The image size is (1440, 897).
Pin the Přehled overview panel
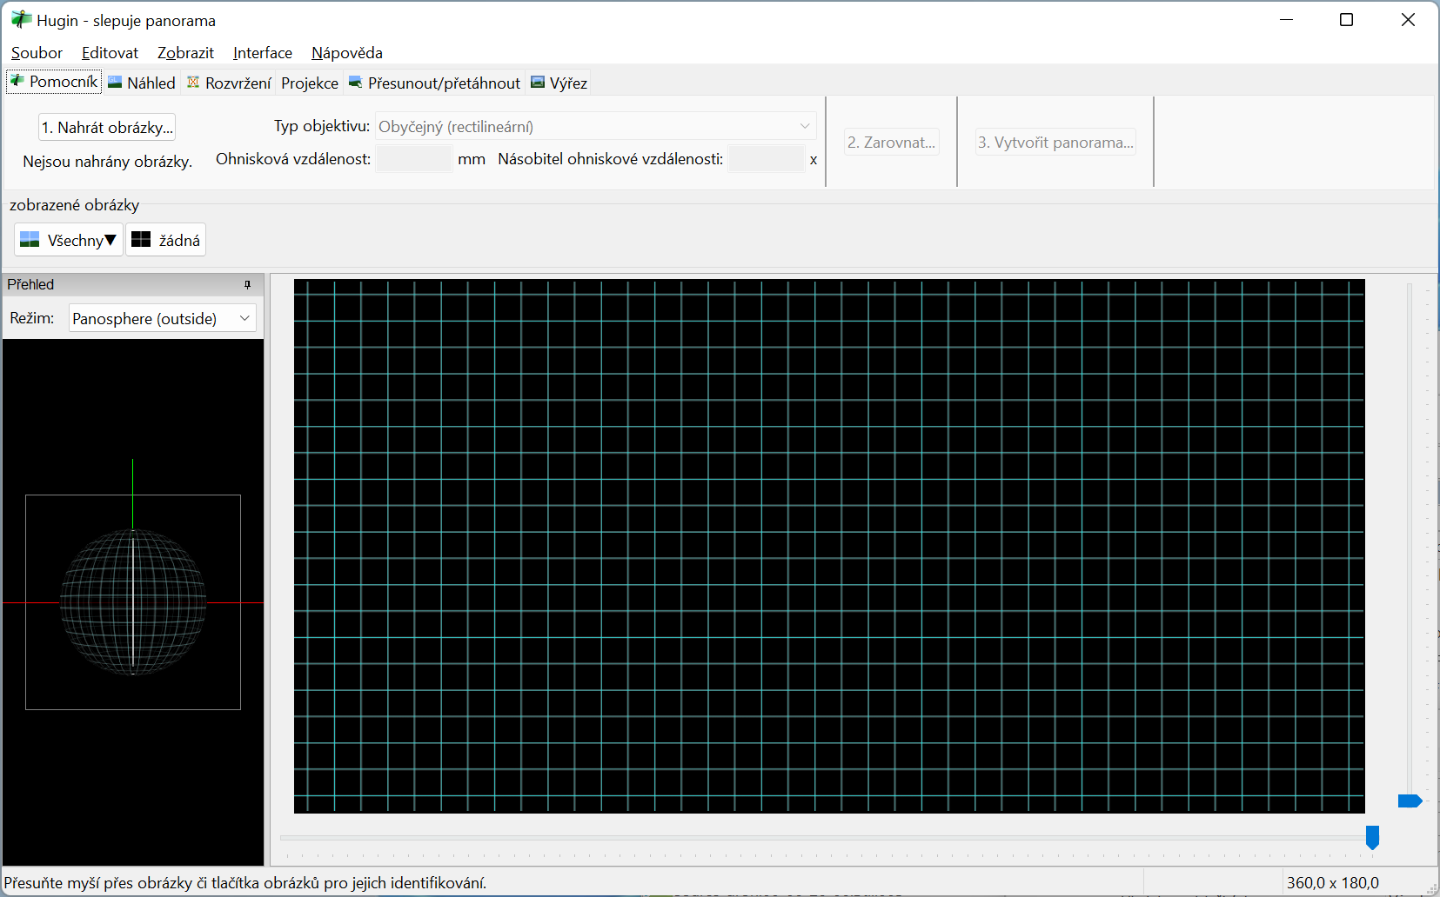(247, 284)
